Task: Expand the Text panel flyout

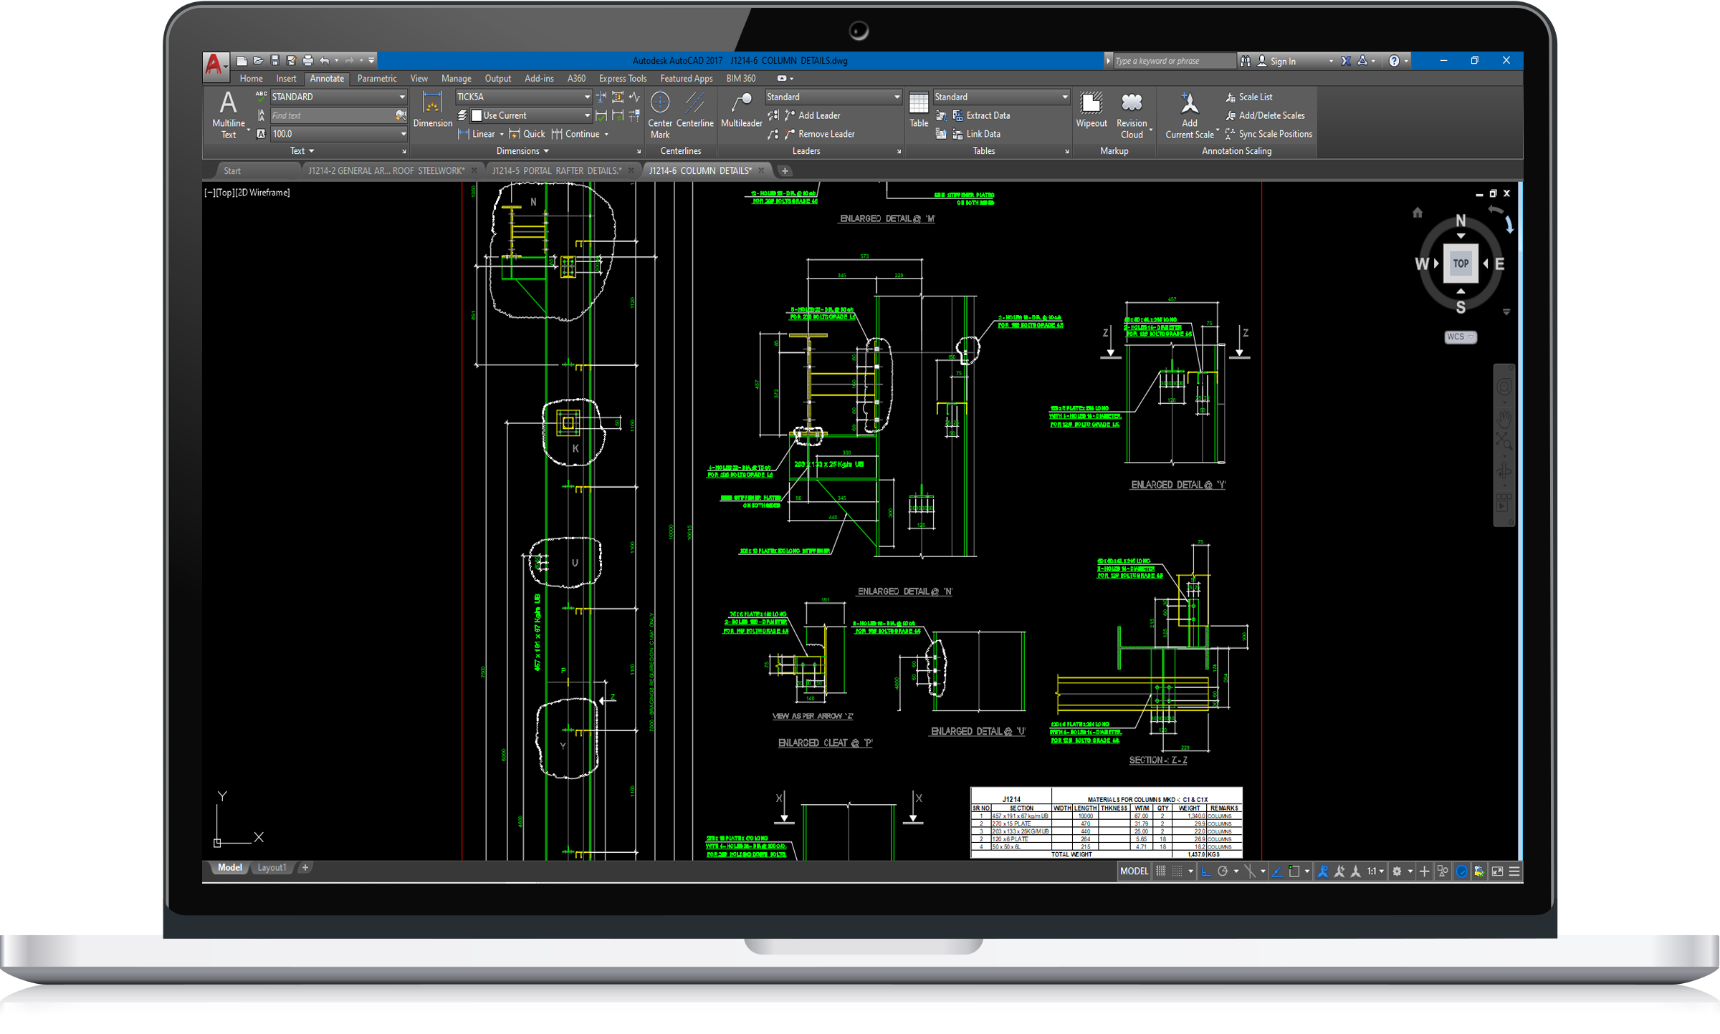Action: (302, 151)
